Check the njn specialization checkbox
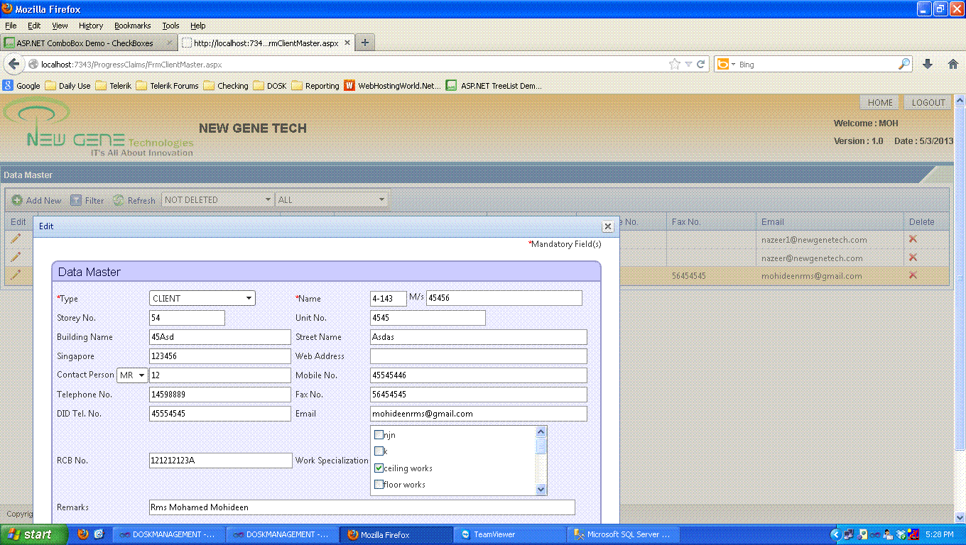Image resolution: width=966 pixels, height=545 pixels. (379, 435)
